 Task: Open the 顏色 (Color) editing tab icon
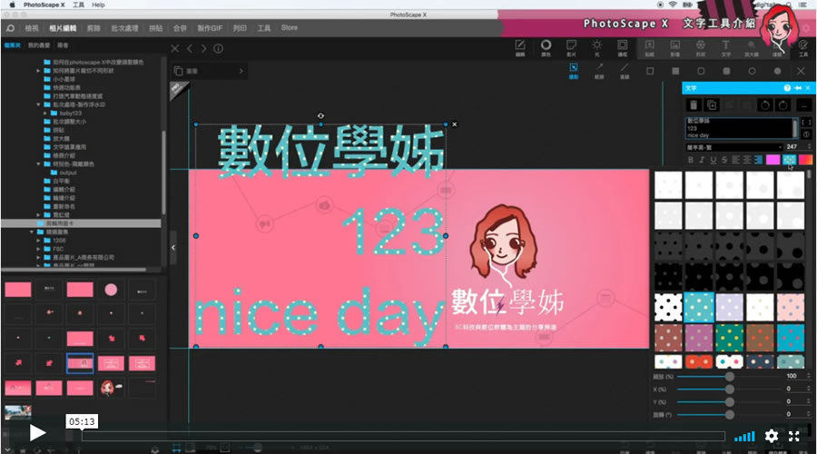click(x=546, y=45)
